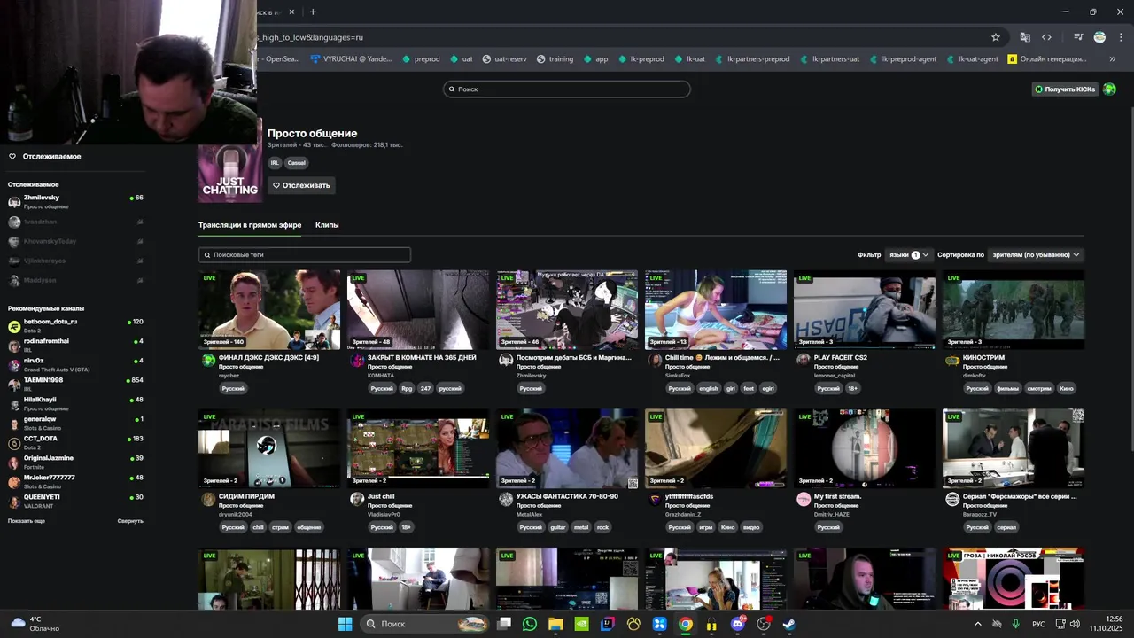
Task: Open MrJoker7777777 recommended channel
Action: point(75,481)
